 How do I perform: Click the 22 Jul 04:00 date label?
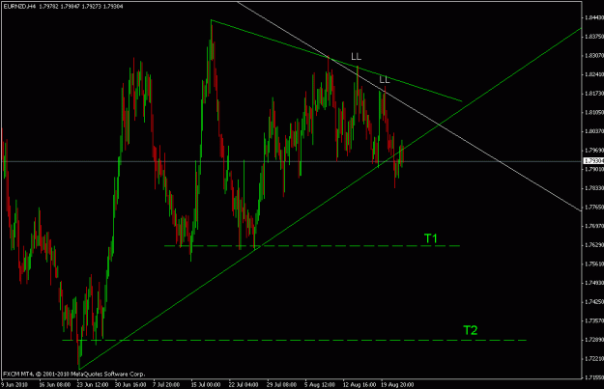point(244,384)
